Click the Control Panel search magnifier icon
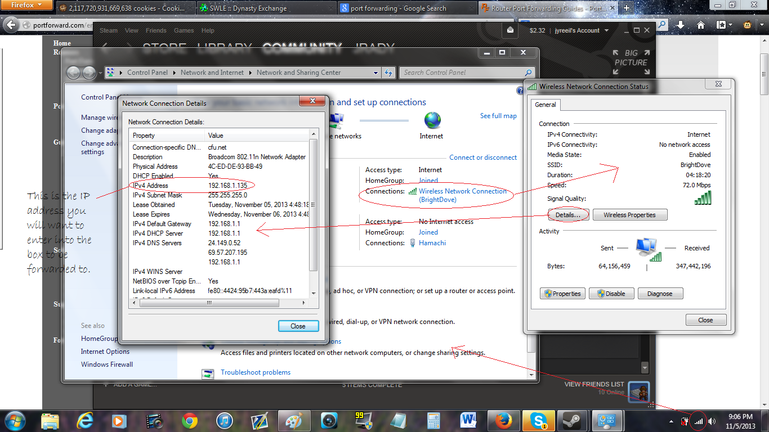The width and height of the screenshot is (769, 432). pyautogui.click(x=528, y=73)
